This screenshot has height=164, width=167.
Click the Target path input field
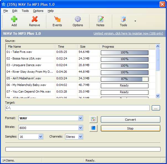coord(77,108)
